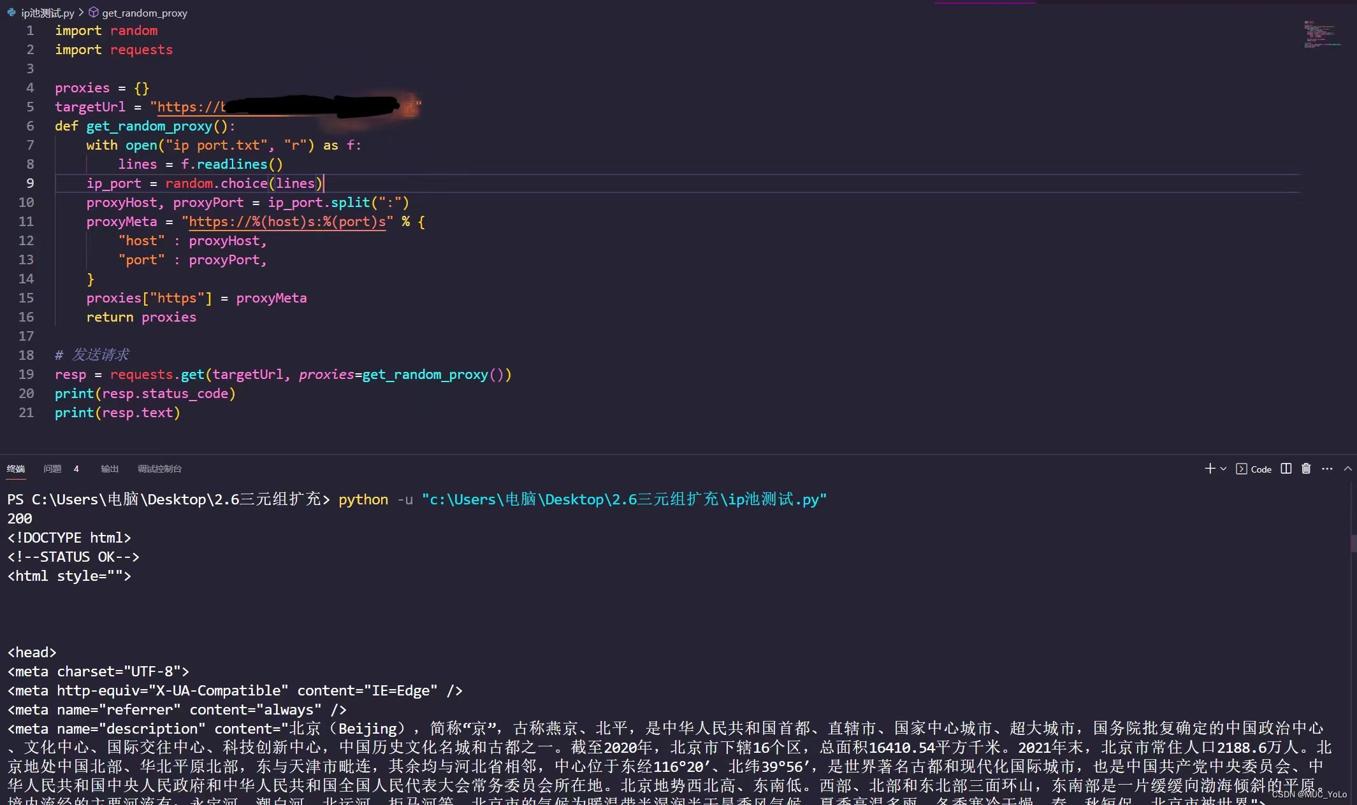Click 'print(resp.status_code)' on line 20
The height and width of the screenshot is (805, 1357).
(145, 394)
